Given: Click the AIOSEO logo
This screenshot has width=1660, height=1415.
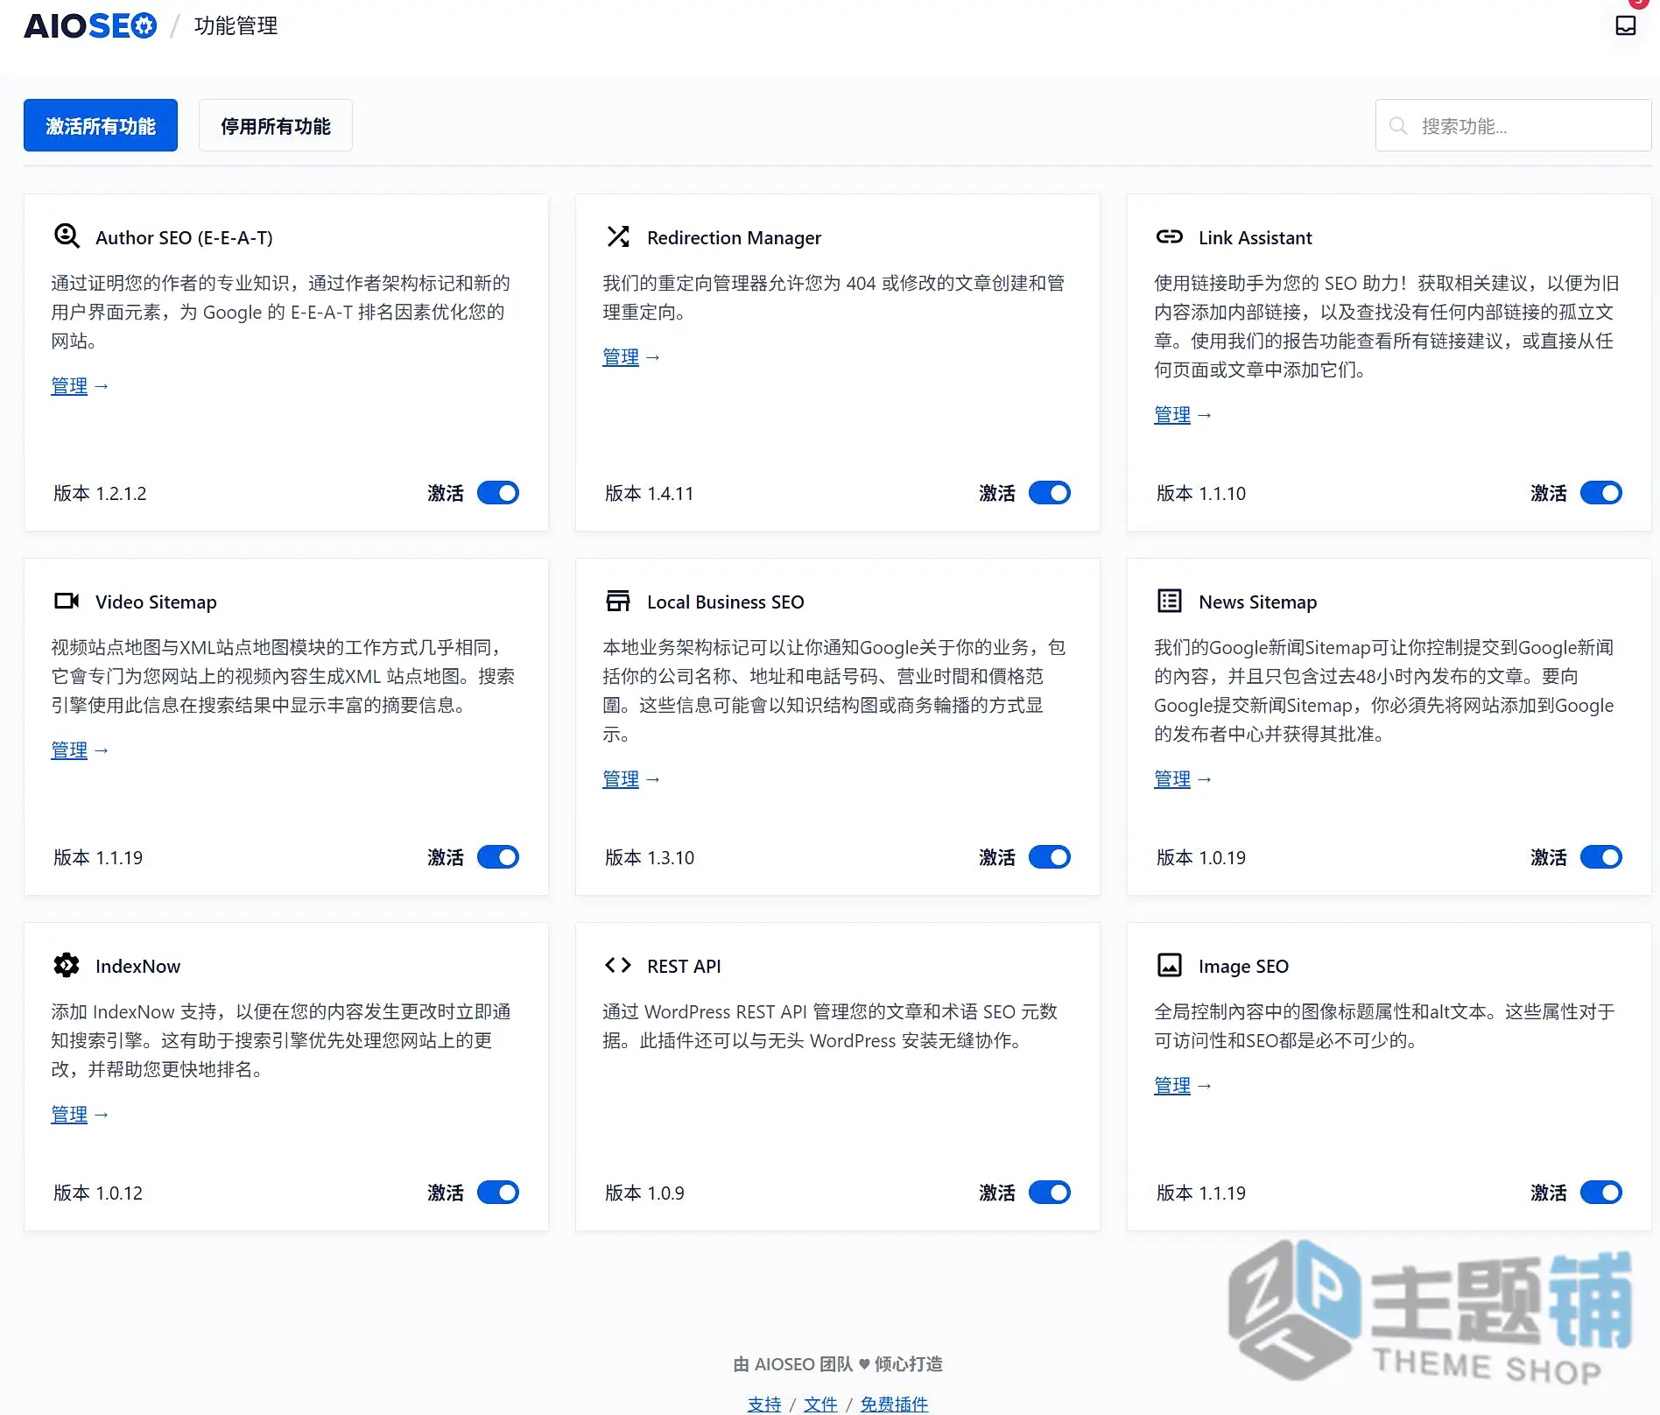Looking at the screenshot, I should point(90,25).
